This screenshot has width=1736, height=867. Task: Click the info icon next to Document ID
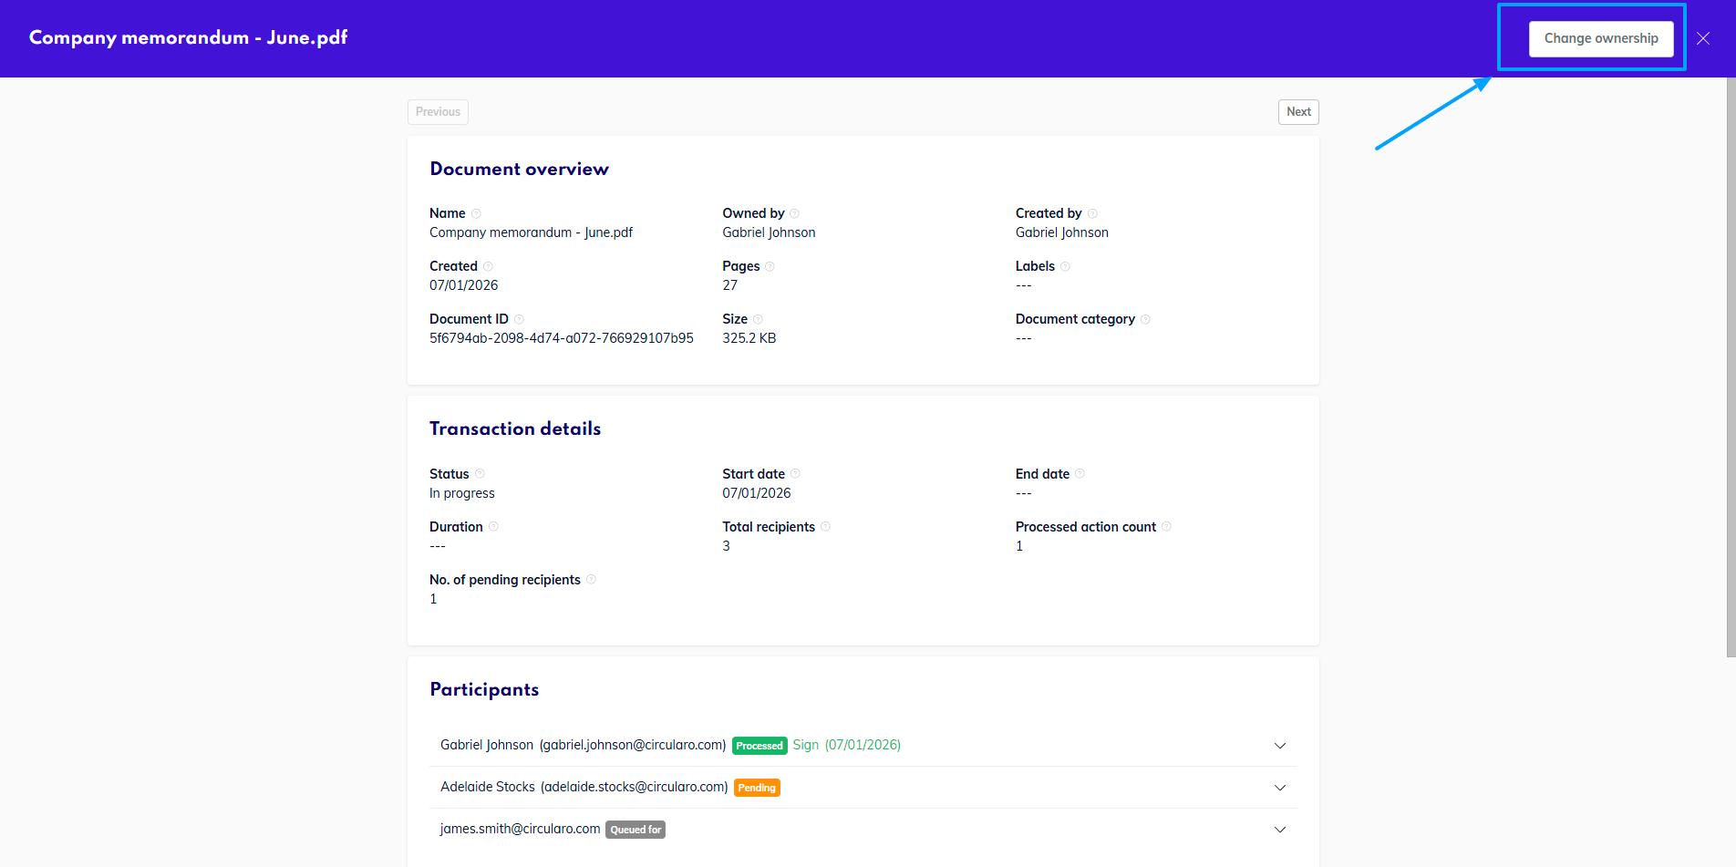click(519, 319)
